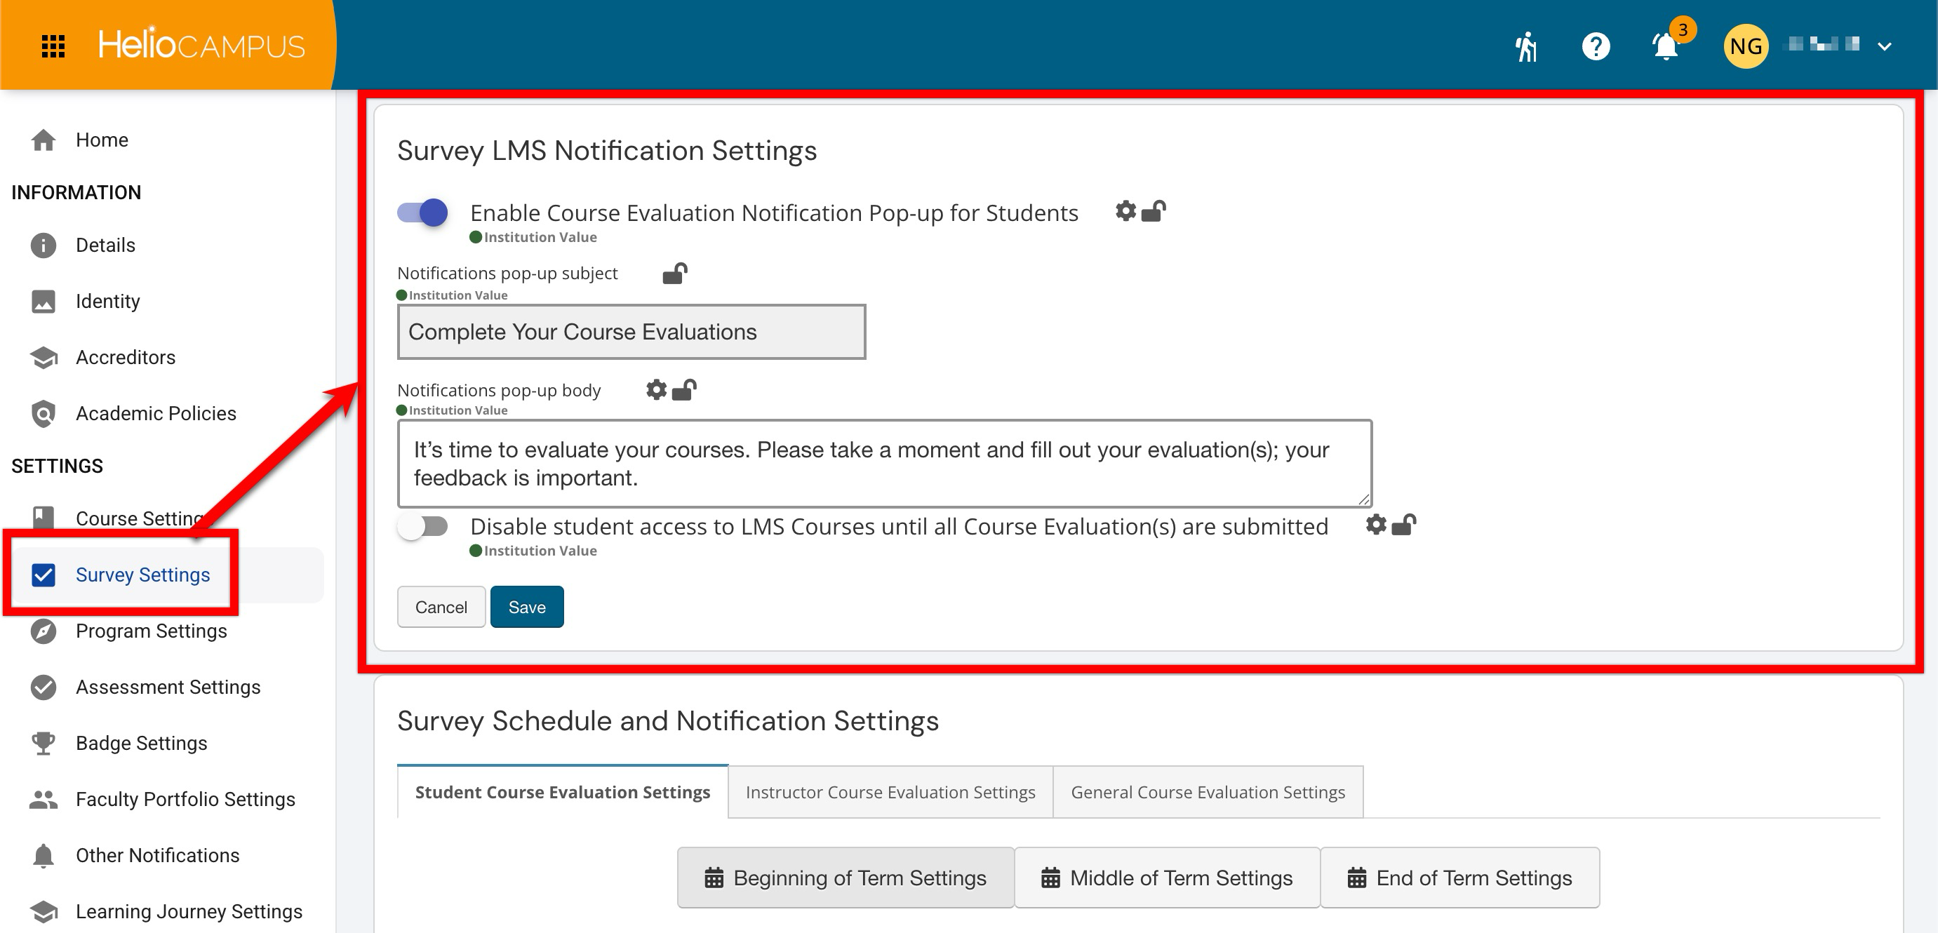Select End of Term Settings button

1459,878
